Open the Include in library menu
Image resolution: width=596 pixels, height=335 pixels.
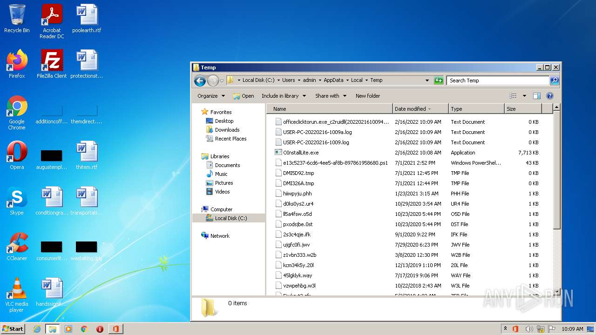tap(284, 96)
